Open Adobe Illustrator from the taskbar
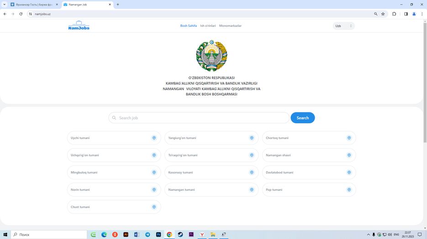This screenshot has height=239, width=427. [x=126, y=234]
